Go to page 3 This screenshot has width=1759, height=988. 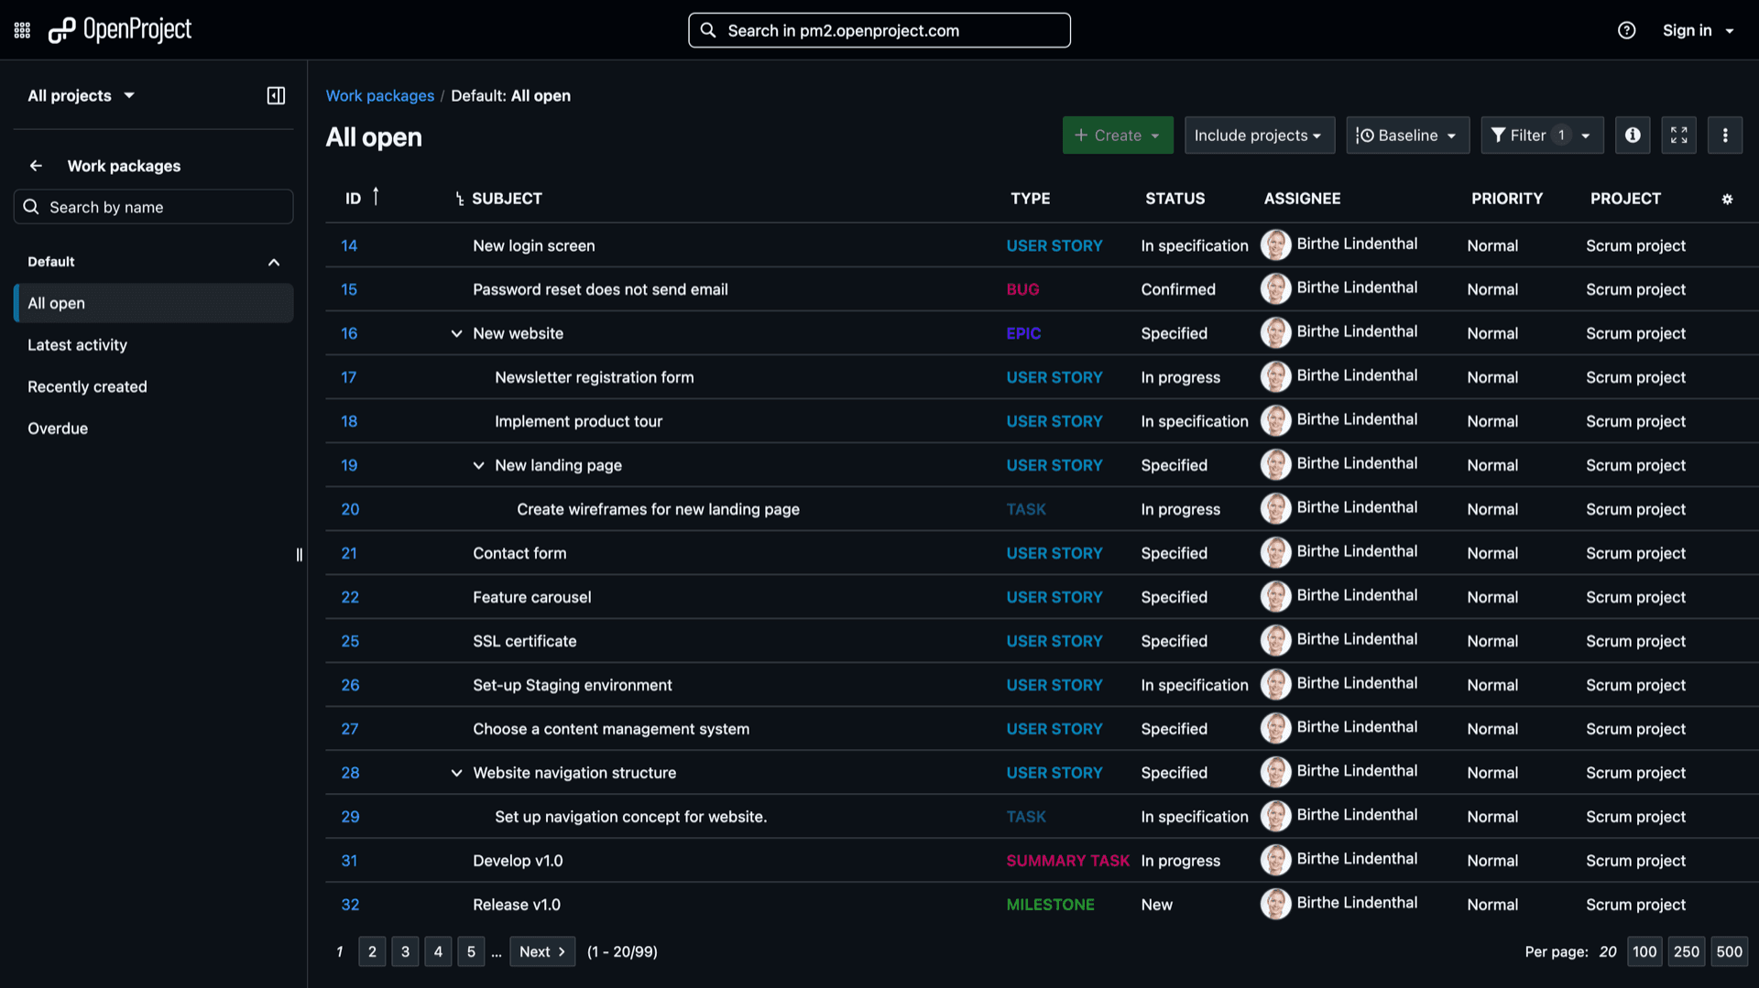pyautogui.click(x=405, y=951)
